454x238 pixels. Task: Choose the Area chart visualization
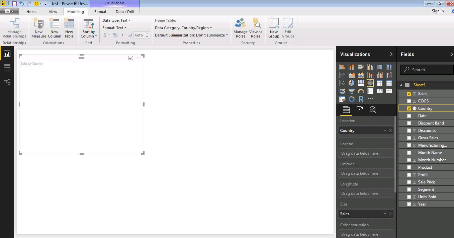(x=351, y=75)
